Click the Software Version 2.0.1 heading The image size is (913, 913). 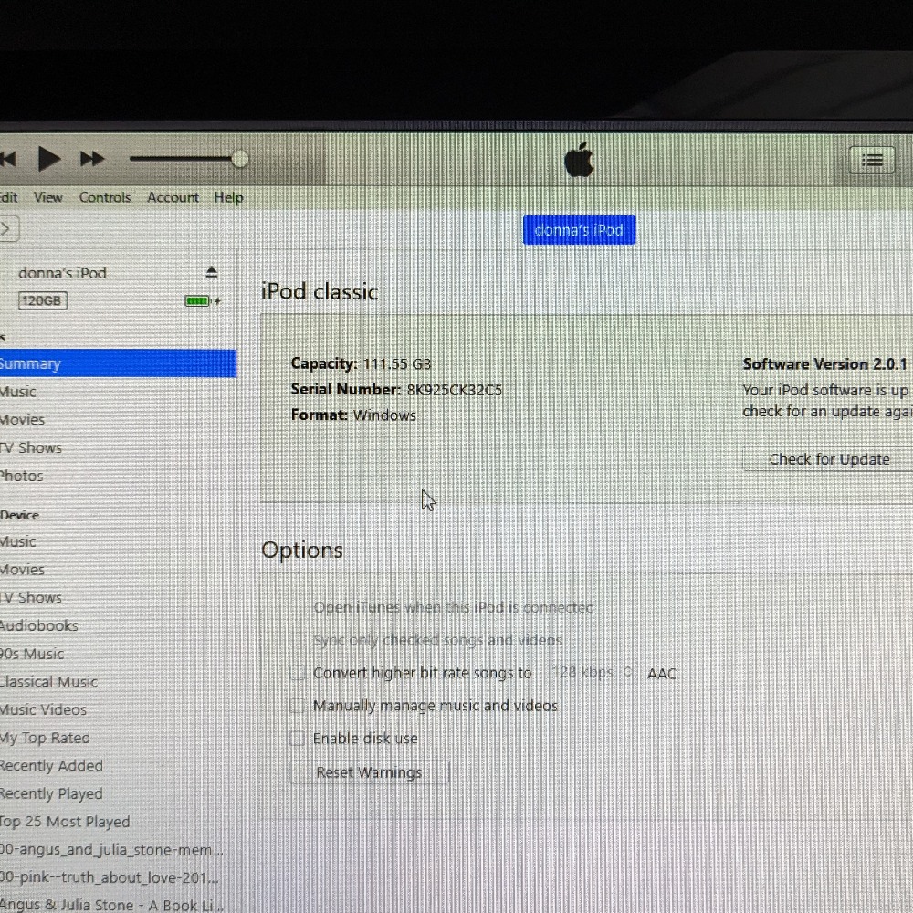point(824,364)
